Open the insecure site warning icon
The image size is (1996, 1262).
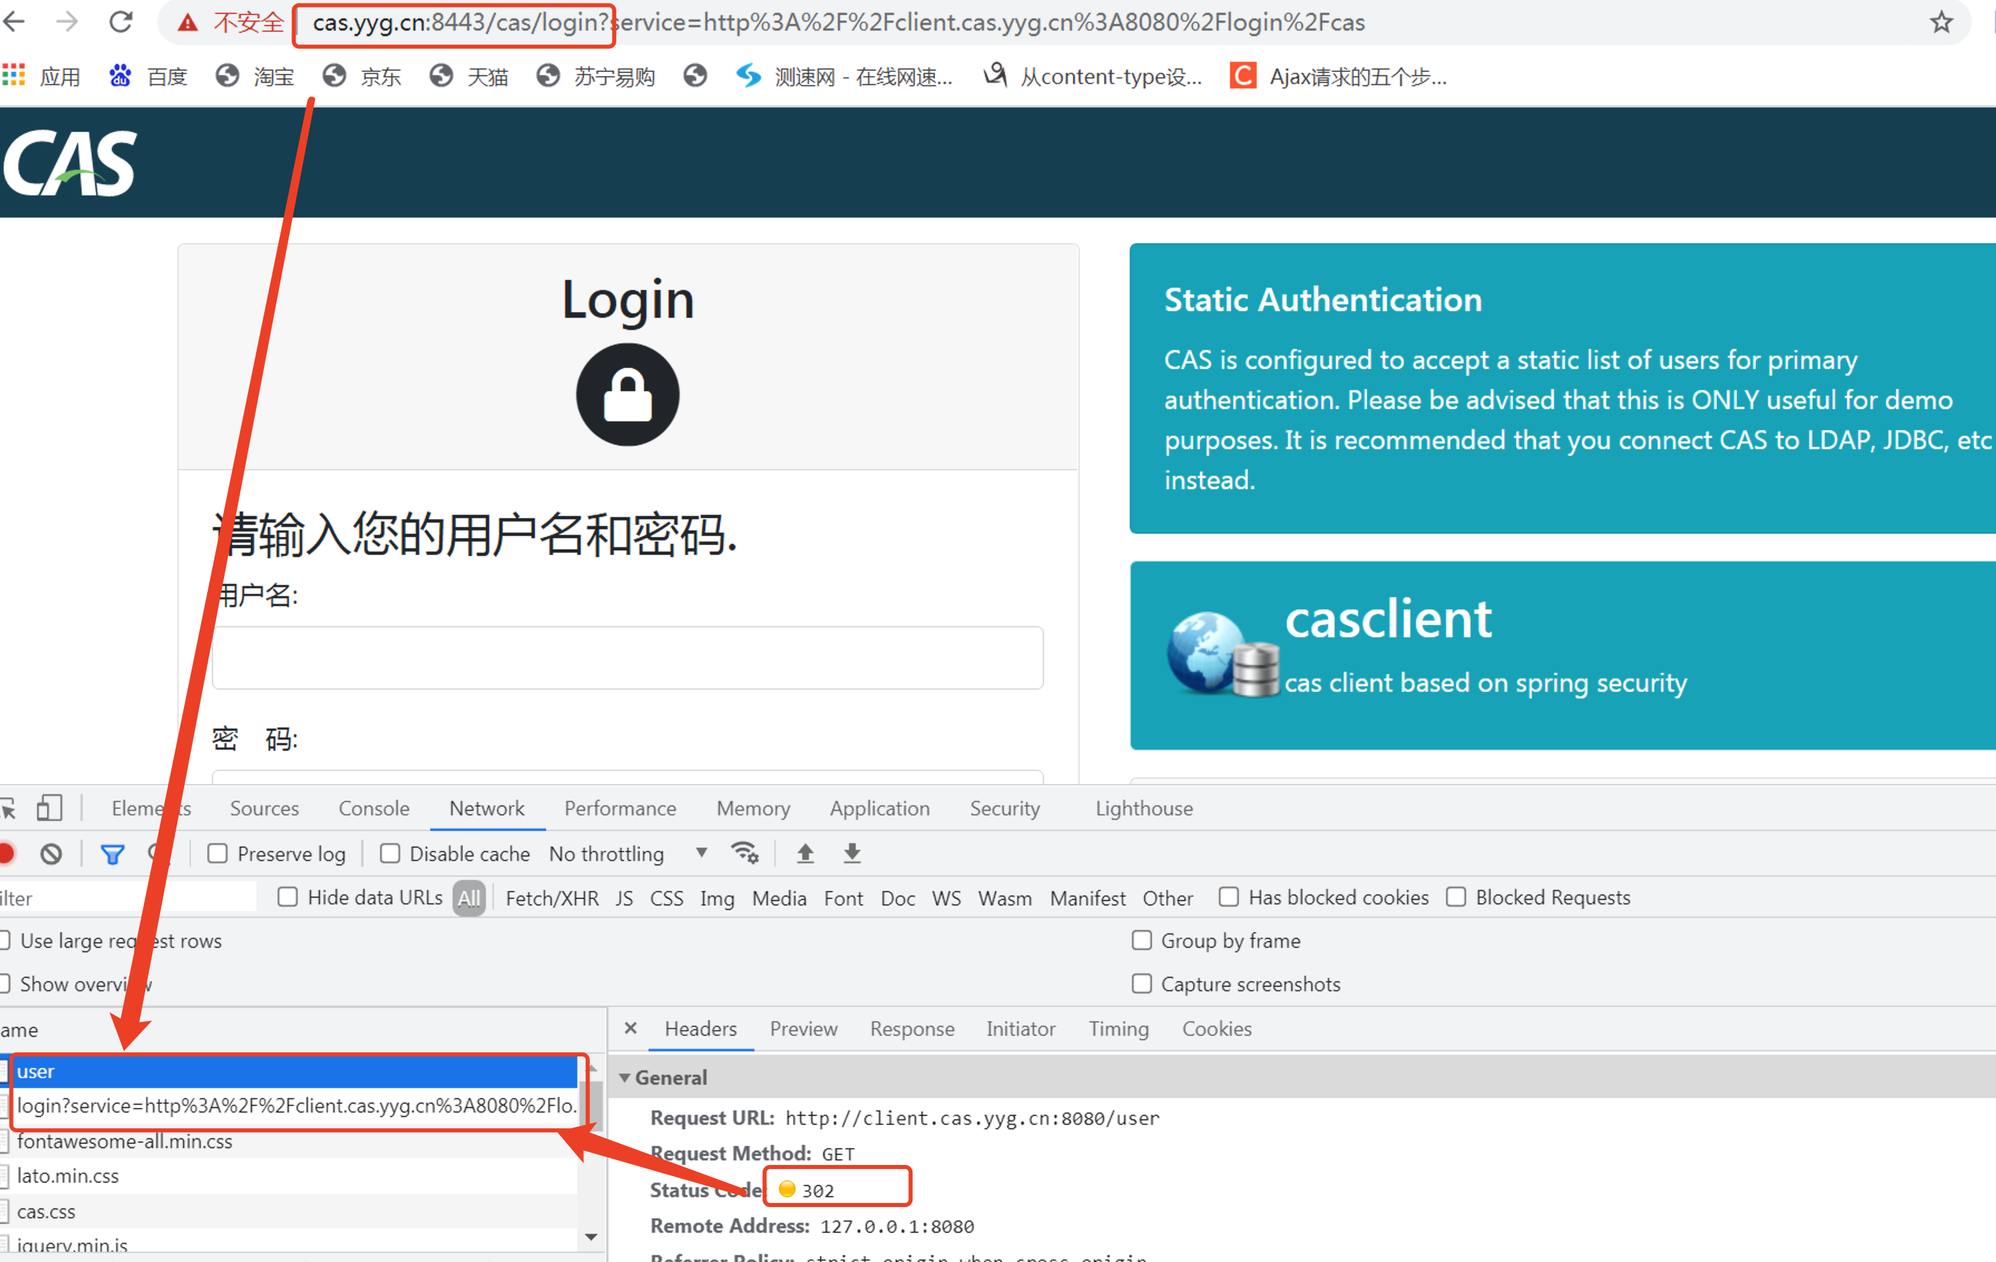tap(188, 23)
